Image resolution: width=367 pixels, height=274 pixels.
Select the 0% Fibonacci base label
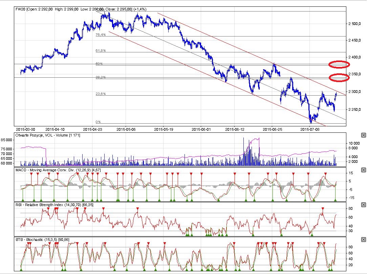click(98, 122)
